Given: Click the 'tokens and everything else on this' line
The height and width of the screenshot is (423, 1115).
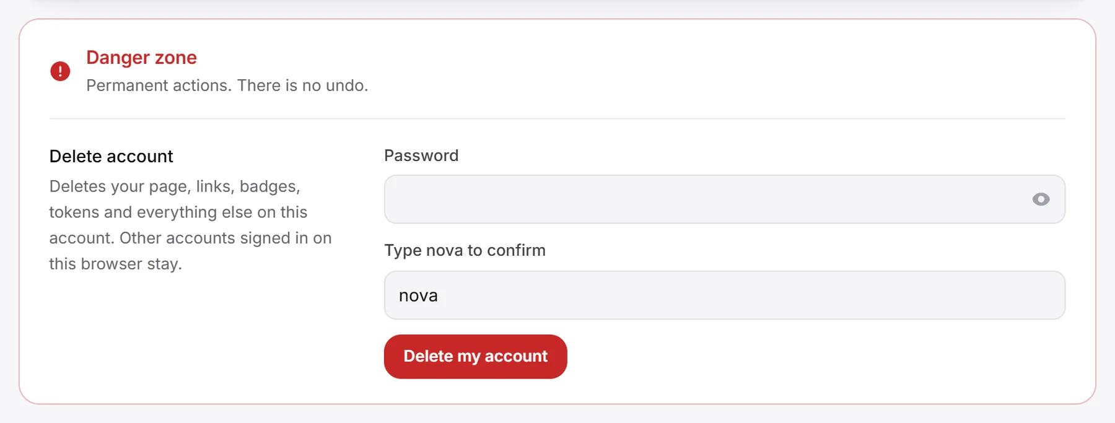Looking at the screenshot, I should point(178,212).
